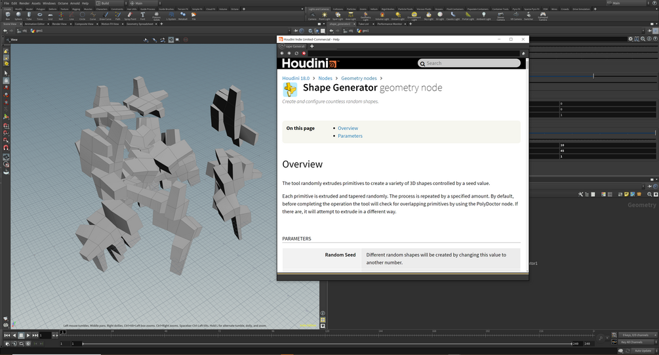Click the Help Search field
This screenshot has height=355, width=659.
[469, 63]
